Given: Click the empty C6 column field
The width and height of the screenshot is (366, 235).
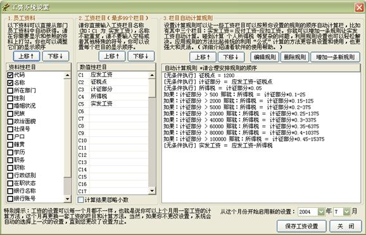Looking at the screenshot, I should tap(118, 111).
